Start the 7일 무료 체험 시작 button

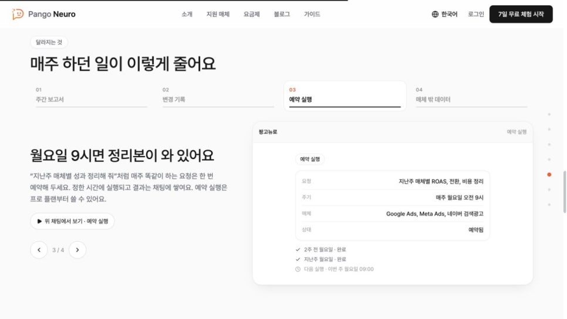point(521,14)
